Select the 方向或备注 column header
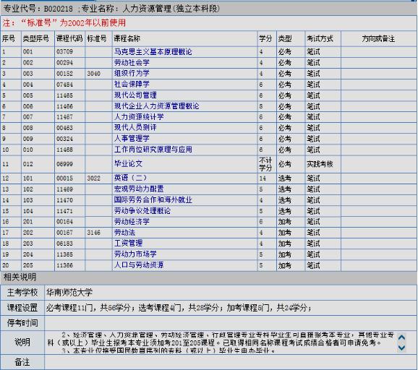Image resolution: width=418 pixels, height=370 pixels. point(378,38)
